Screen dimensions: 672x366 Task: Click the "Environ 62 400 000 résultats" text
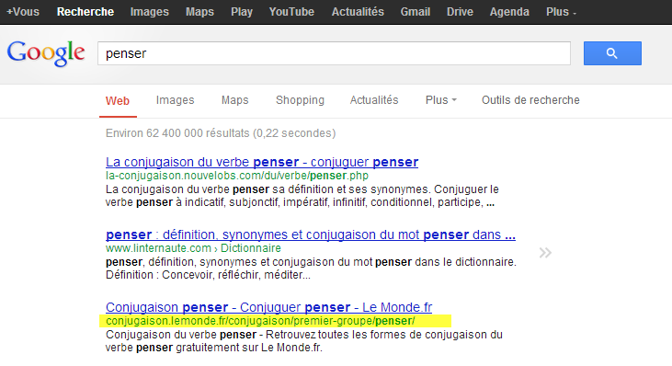click(221, 133)
